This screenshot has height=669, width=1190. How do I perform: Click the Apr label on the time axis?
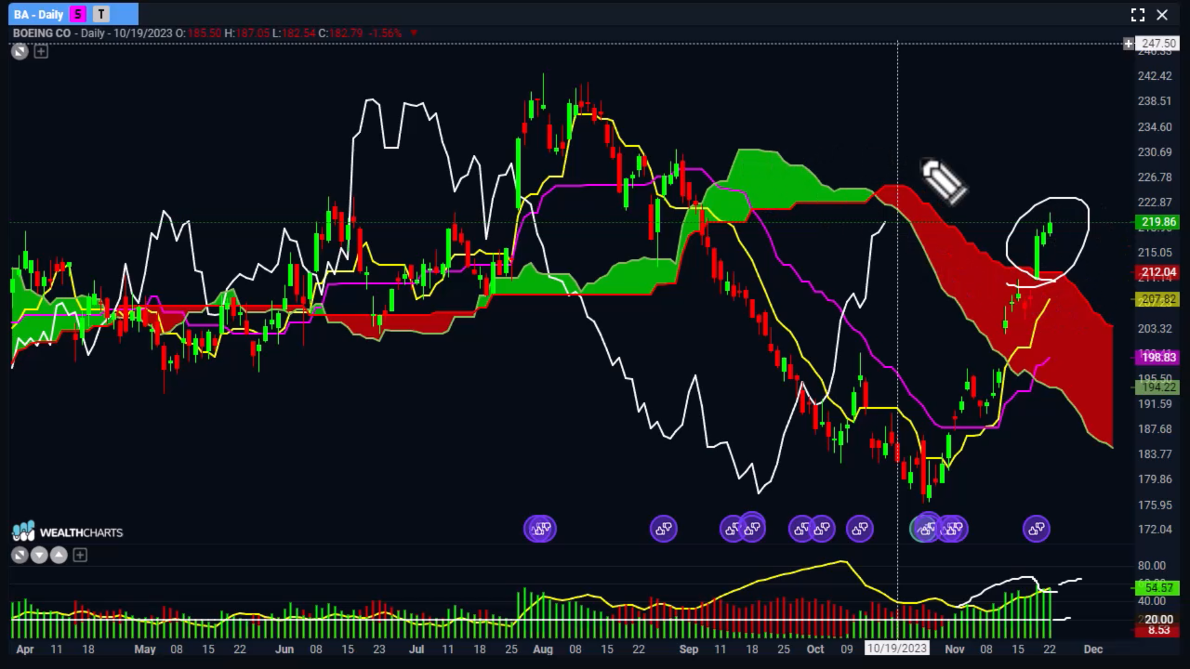(x=25, y=649)
